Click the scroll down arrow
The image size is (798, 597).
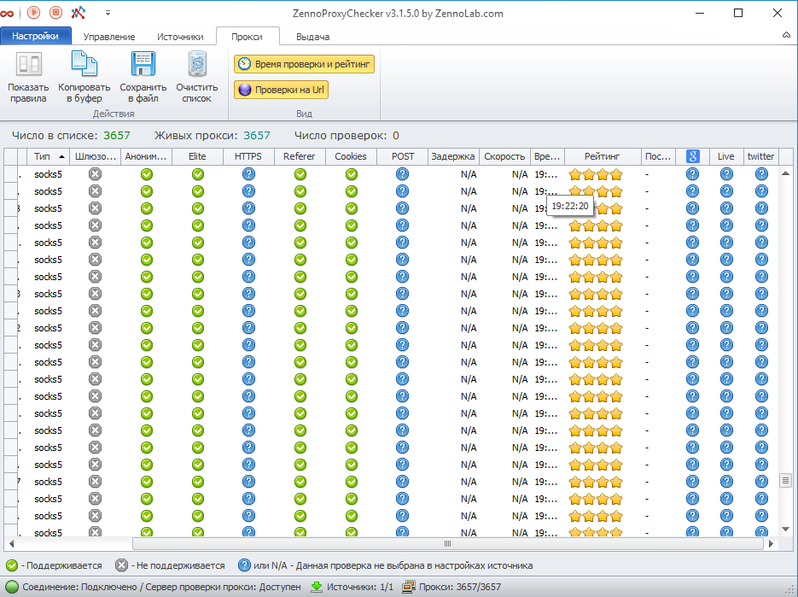(785, 530)
